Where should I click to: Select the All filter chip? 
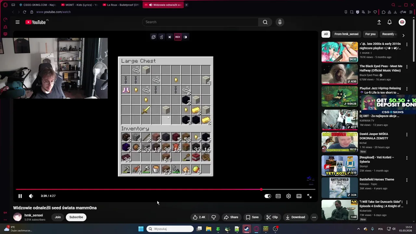(x=326, y=34)
